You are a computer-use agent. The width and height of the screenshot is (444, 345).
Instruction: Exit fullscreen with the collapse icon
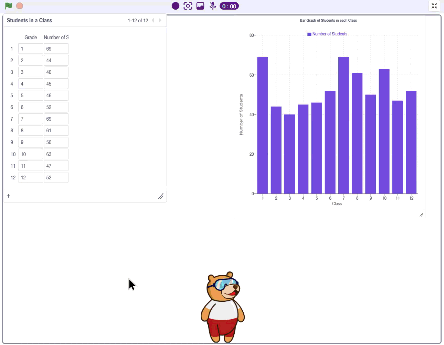point(434,6)
